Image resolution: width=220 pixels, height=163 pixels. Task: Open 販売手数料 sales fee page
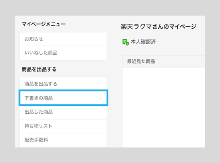click(63, 140)
